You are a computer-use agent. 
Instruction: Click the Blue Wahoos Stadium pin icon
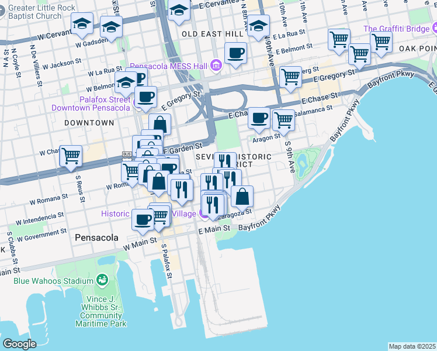(102, 280)
